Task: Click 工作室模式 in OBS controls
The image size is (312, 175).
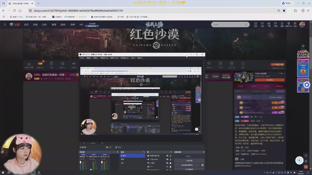Action: pyautogui.click(x=189, y=169)
